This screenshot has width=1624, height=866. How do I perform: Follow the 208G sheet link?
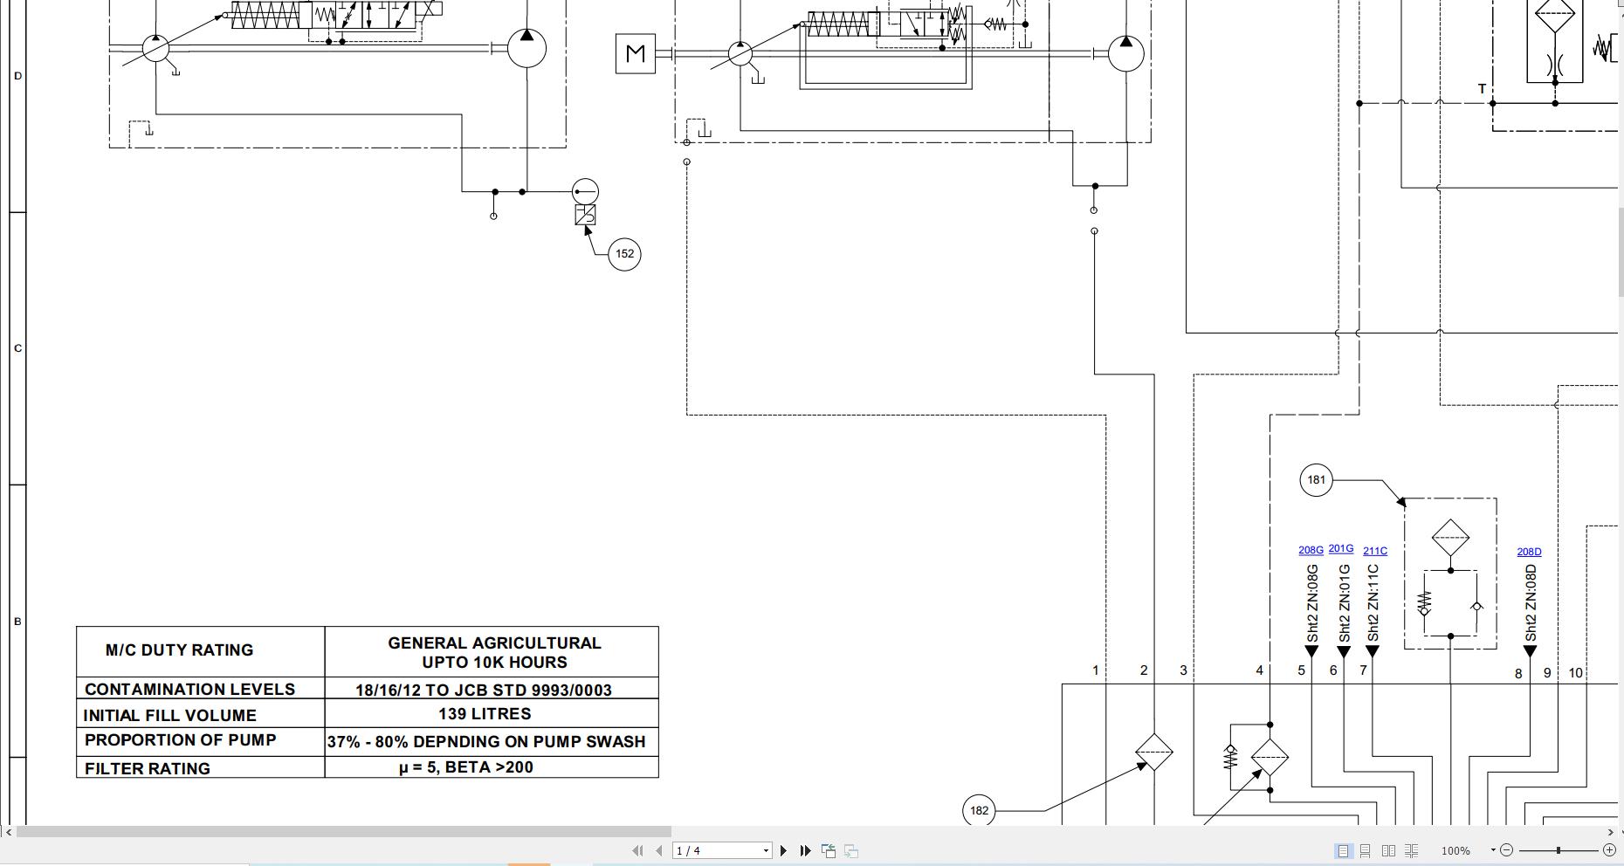[x=1311, y=550]
